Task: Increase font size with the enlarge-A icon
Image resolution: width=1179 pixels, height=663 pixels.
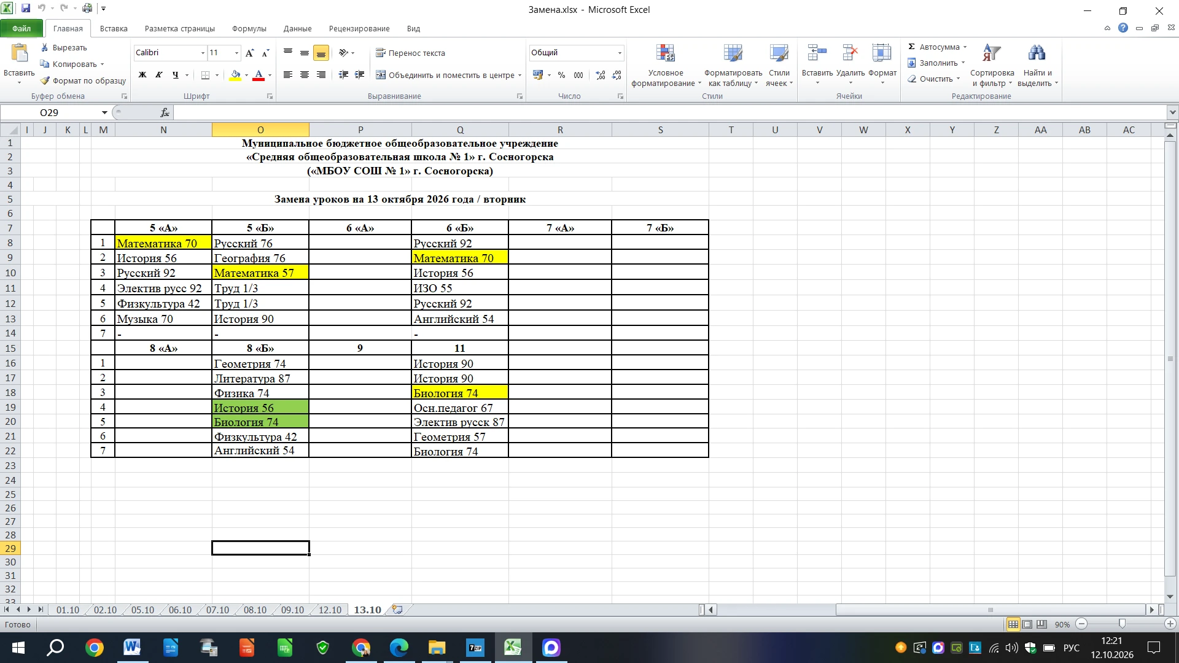Action: (x=250, y=53)
